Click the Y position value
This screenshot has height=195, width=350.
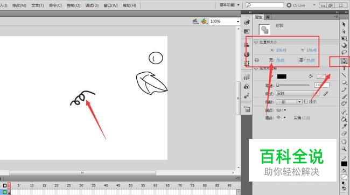311,50
